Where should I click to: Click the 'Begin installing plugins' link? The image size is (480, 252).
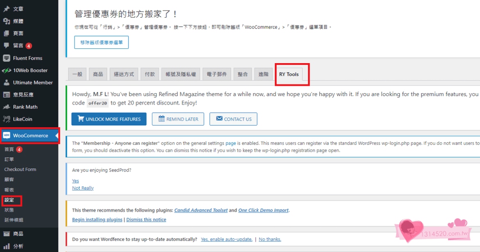[x=97, y=219]
